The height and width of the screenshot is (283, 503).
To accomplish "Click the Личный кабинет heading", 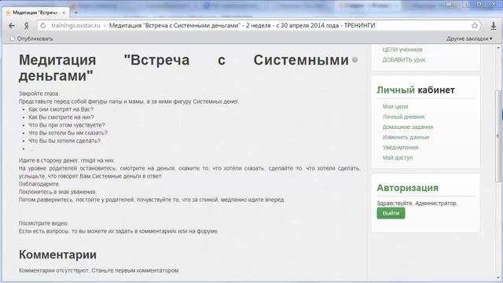I will [x=416, y=90].
